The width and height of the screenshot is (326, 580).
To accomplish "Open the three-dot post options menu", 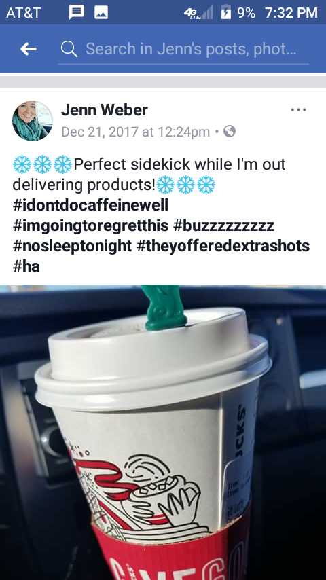I will [298, 110].
